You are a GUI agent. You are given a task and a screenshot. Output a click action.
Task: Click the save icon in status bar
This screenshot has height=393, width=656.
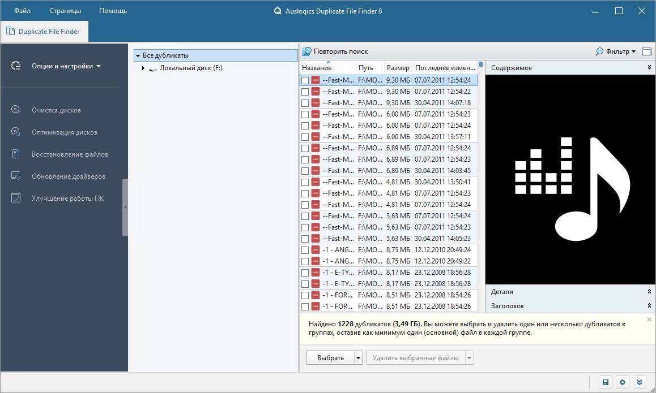point(606,382)
